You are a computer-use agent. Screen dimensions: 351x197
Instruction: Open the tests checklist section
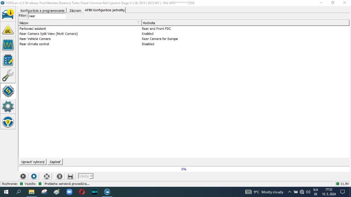coord(8,60)
